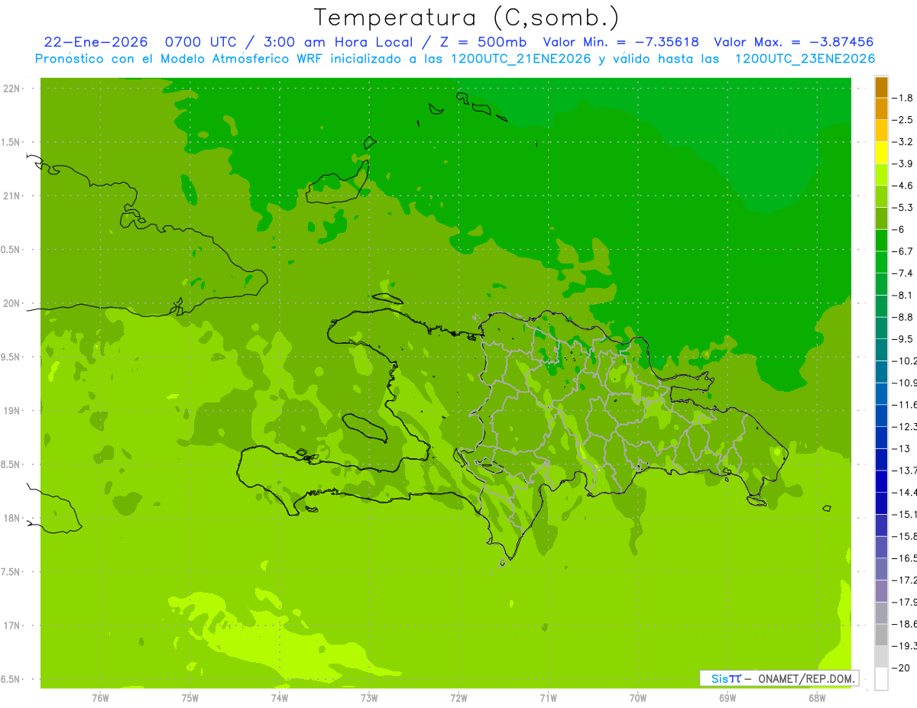Click the '22N' latitude label

pyautogui.click(x=12, y=89)
